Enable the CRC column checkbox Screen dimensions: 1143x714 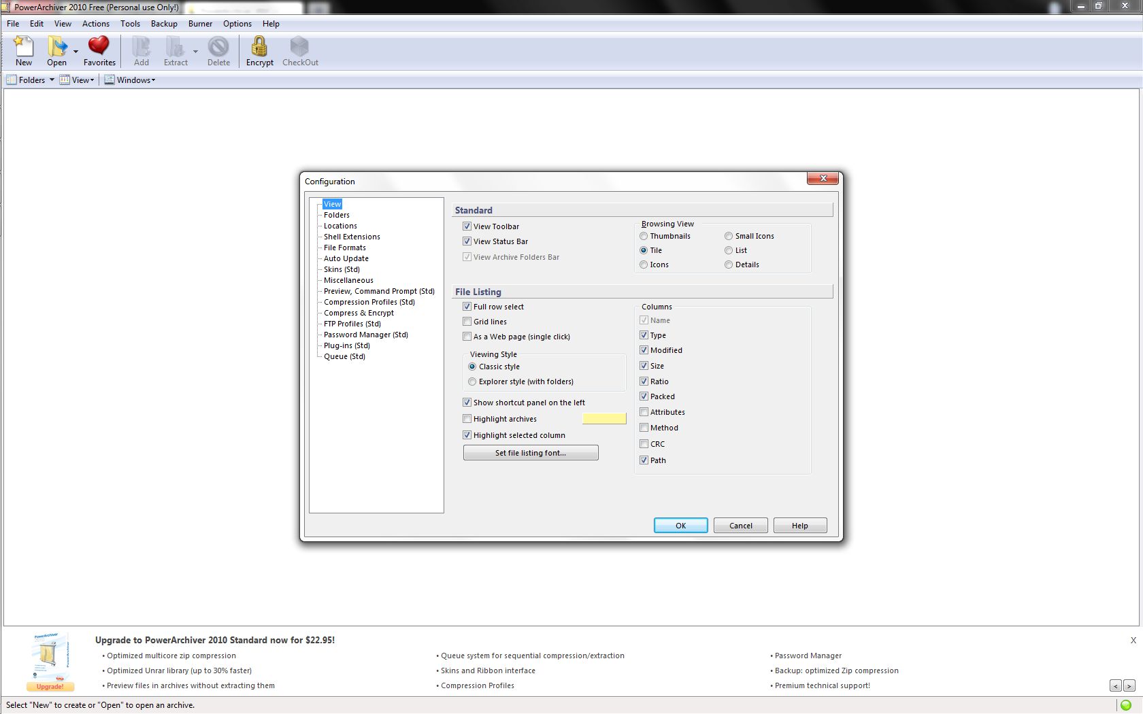[644, 444]
